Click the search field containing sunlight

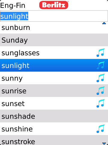54,16
